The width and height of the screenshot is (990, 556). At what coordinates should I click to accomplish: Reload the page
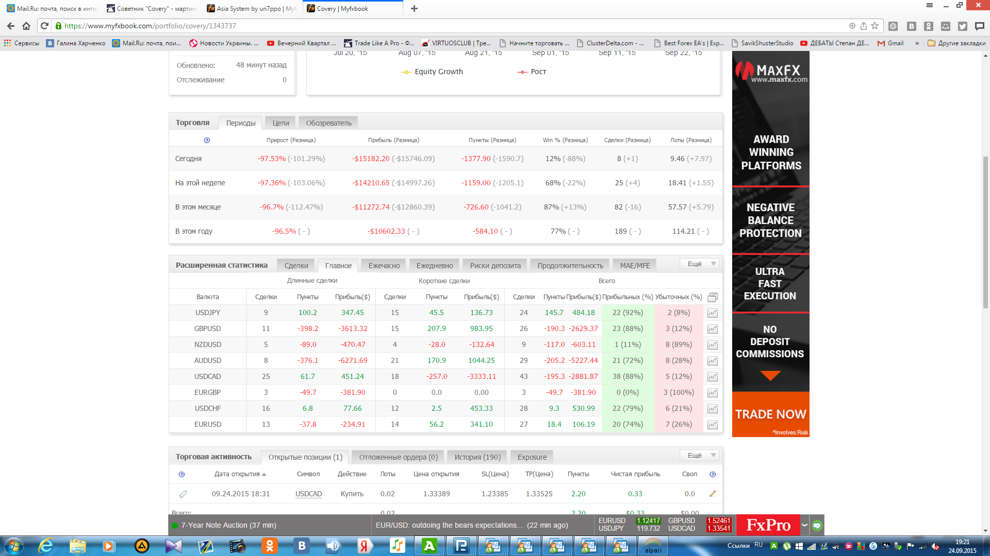pyautogui.click(x=44, y=26)
